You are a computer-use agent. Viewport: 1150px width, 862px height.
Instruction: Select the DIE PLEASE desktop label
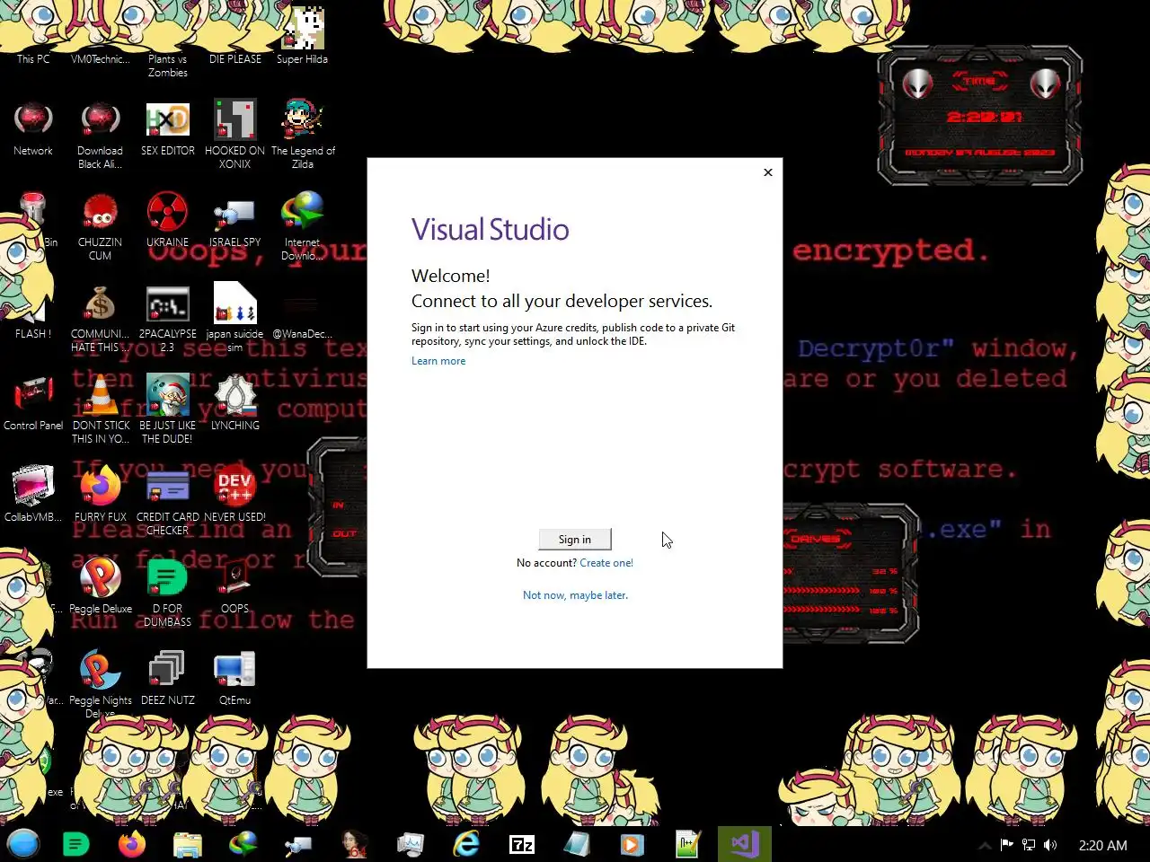pos(235,59)
